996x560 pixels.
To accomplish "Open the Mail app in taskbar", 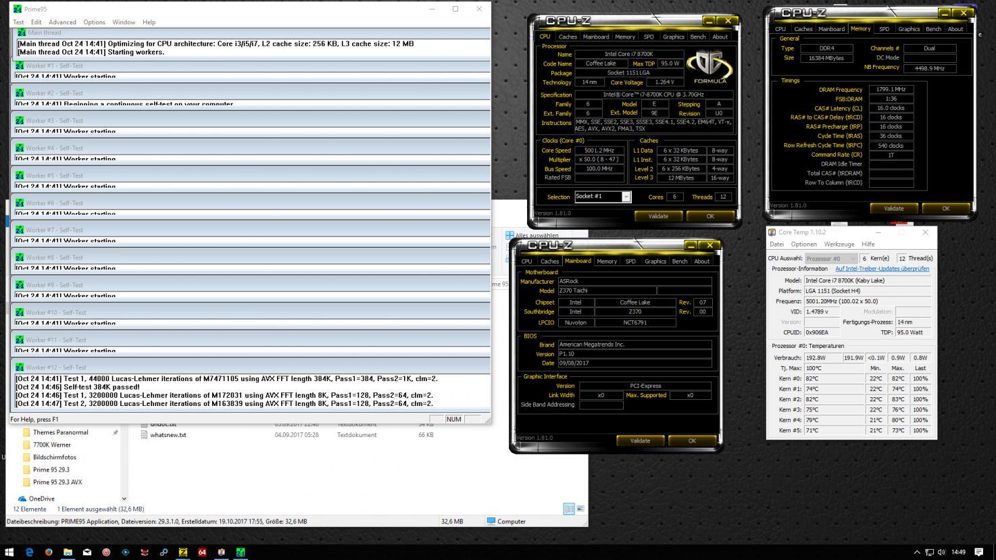I will coord(86,552).
